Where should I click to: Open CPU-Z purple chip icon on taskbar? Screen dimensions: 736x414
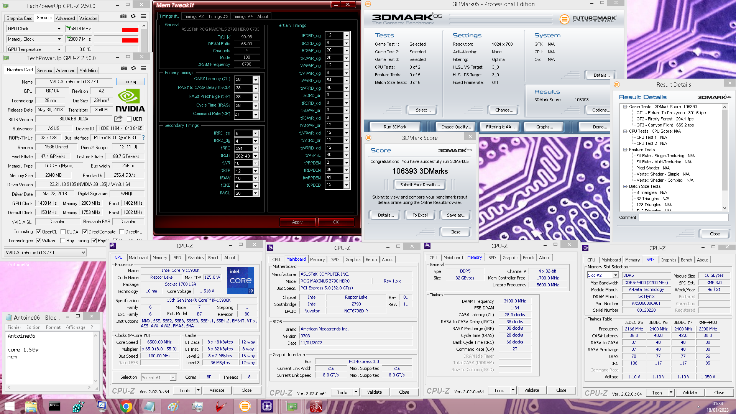point(267,406)
